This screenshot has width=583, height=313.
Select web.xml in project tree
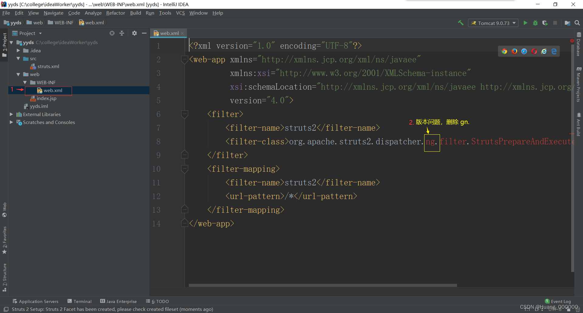pyautogui.click(x=50, y=90)
